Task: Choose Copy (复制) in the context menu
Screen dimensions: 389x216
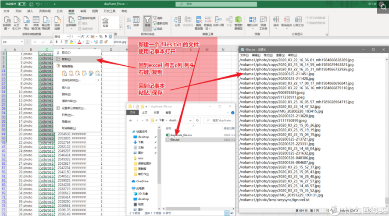Action: coord(66,59)
